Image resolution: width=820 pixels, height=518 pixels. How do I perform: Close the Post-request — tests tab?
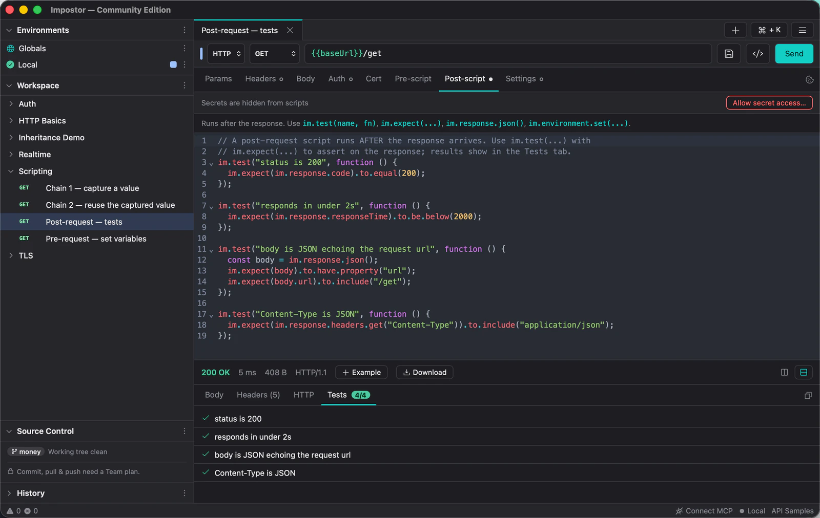(290, 30)
